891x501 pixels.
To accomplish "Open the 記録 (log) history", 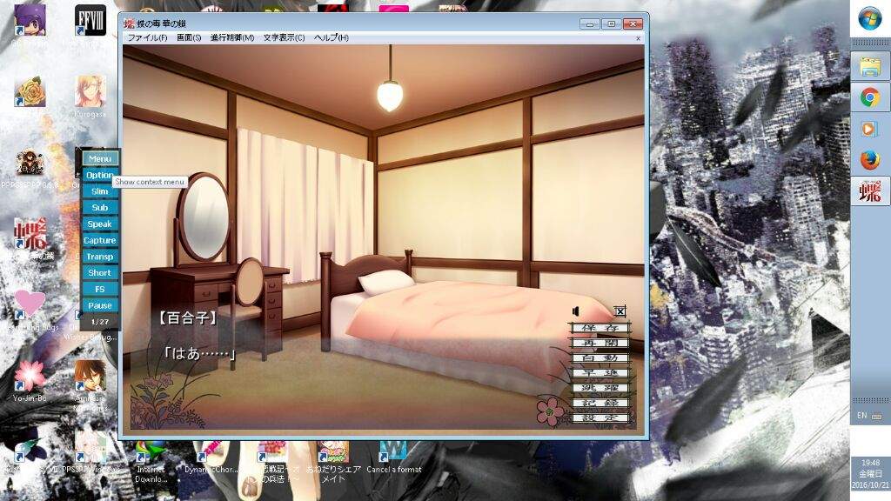I will coord(600,403).
